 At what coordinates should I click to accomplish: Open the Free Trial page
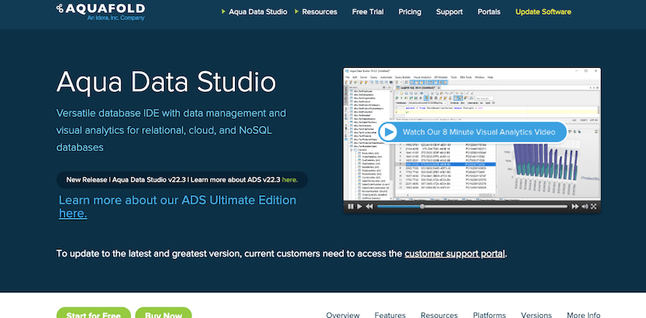(368, 12)
